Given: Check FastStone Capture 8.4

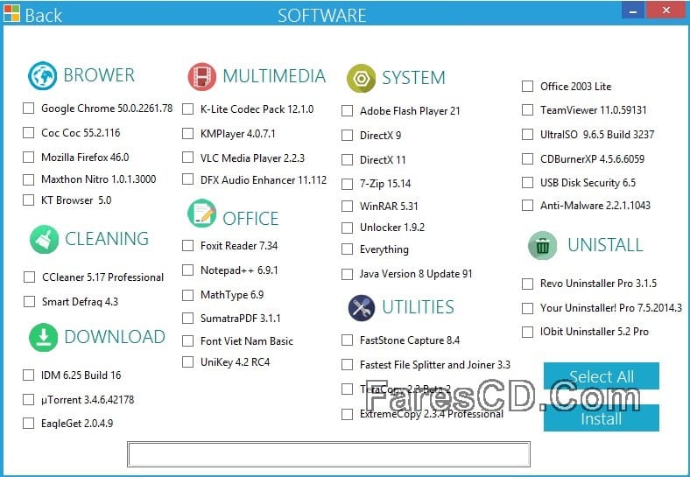Looking at the screenshot, I should [x=348, y=340].
